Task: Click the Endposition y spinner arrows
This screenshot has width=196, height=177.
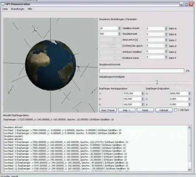Action: pos(190,99)
